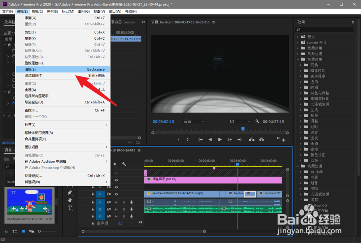Open the 标签(L) submenu
This screenshot has width=361, height=243.
[x=62, y=125]
